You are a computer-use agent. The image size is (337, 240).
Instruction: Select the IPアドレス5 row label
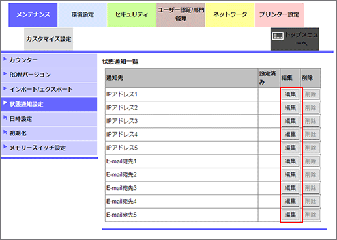[x=122, y=148]
